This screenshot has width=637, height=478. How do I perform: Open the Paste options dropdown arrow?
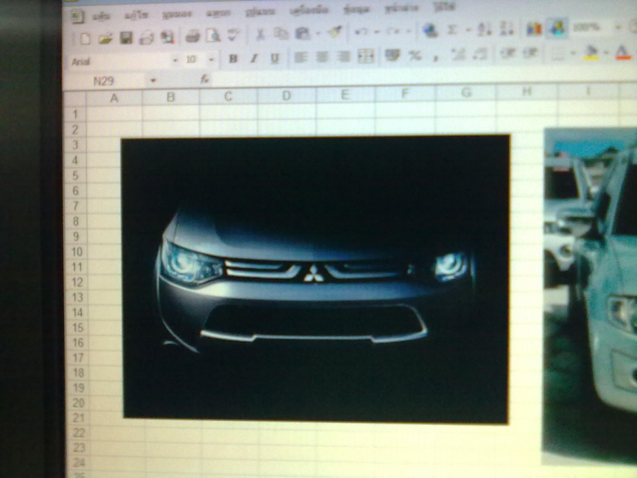tap(318, 33)
